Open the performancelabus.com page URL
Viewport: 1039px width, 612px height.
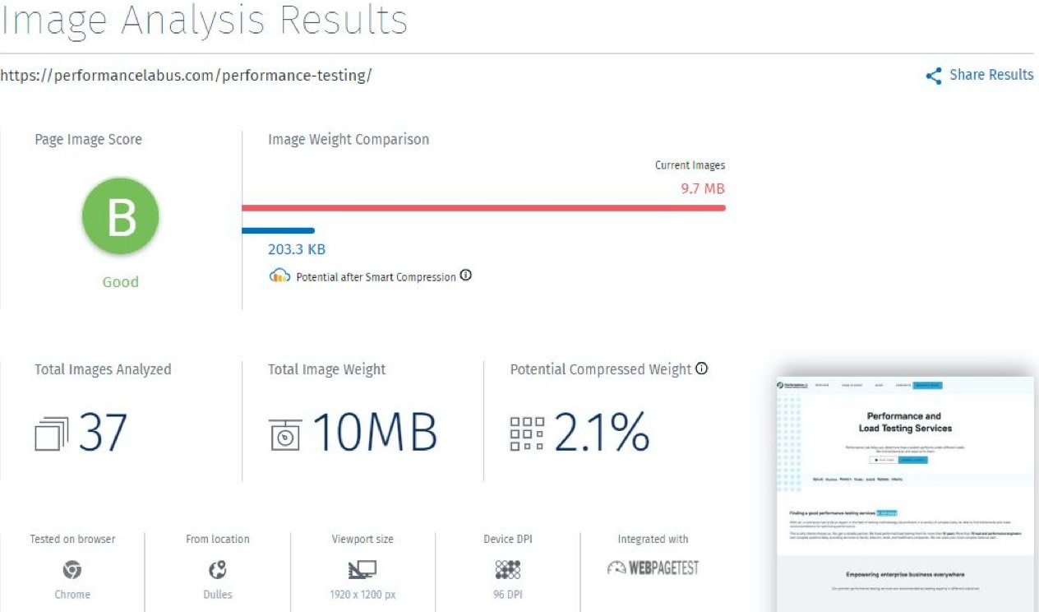186,75
